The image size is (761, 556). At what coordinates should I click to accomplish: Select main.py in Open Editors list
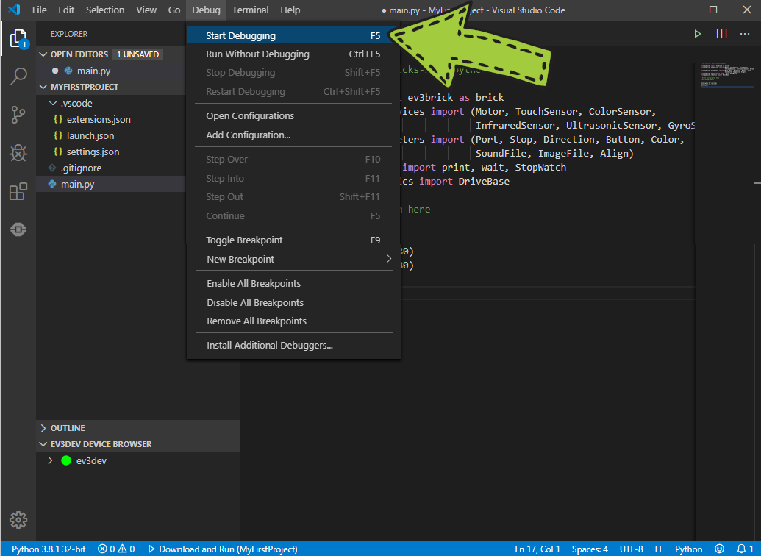pyautogui.click(x=110, y=71)
